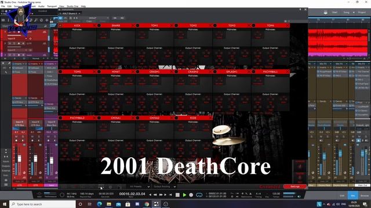
Task: Expand the Song button dropdown arrow
Action: tap(354, 12)
